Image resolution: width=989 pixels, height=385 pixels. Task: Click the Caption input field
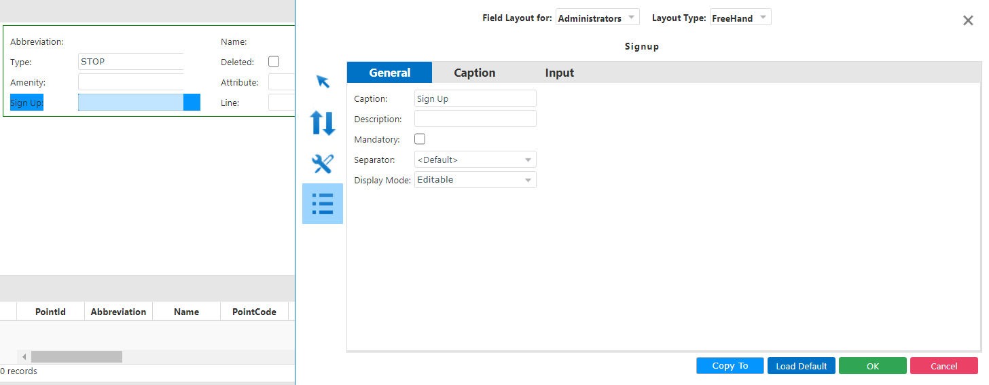[475, 98]
